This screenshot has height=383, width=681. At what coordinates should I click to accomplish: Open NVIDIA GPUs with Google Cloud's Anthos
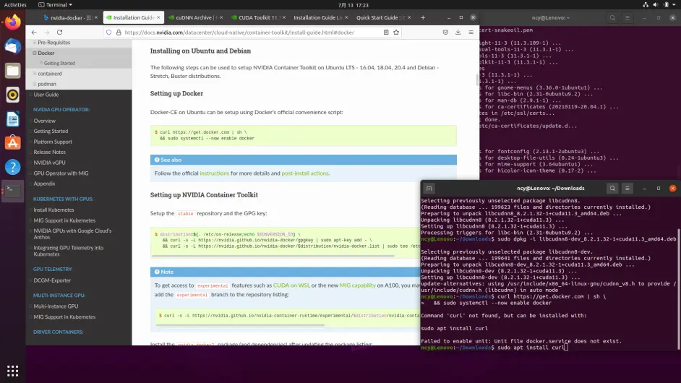tap(72, 234)
